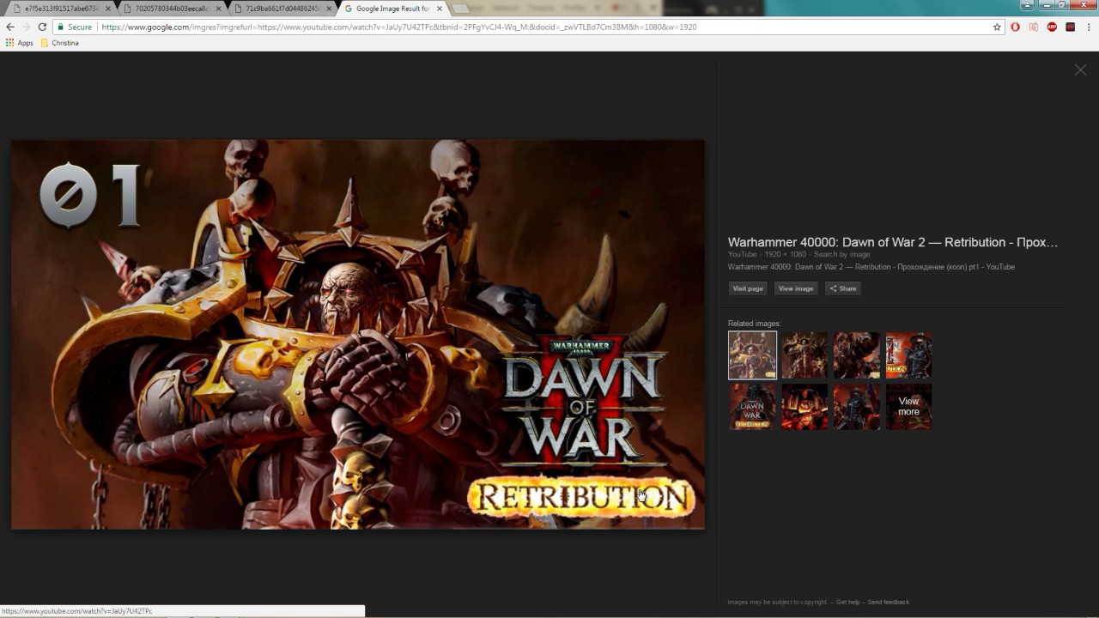Screen dimensions: 1099x618
Task: Close the 71c9ba661 tab
Action: point(330,9)
